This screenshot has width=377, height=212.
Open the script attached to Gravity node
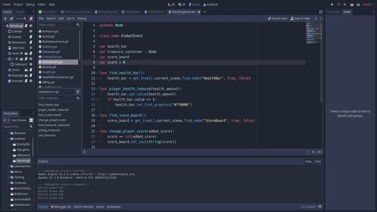coord(31,37)
